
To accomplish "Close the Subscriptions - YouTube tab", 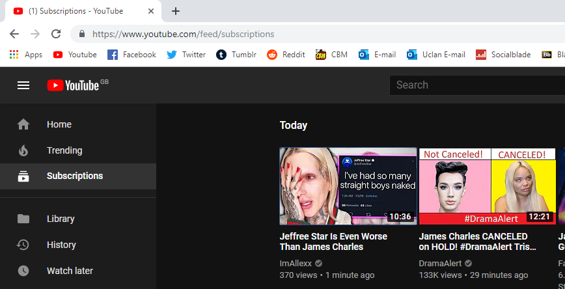I will click(x=151, y=11).
